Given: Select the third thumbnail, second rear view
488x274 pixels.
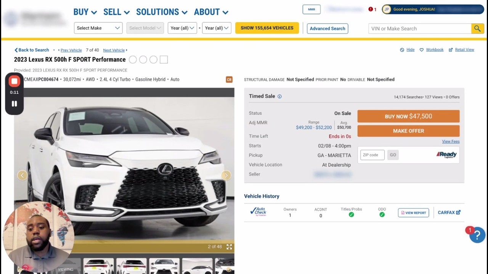Looking at the screenshot, I should pos(131,266).
